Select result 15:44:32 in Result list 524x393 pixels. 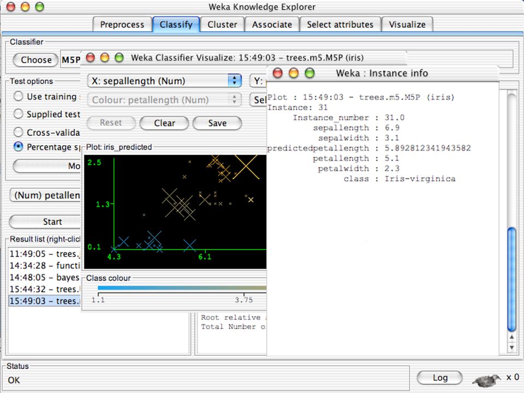[44, 289]
